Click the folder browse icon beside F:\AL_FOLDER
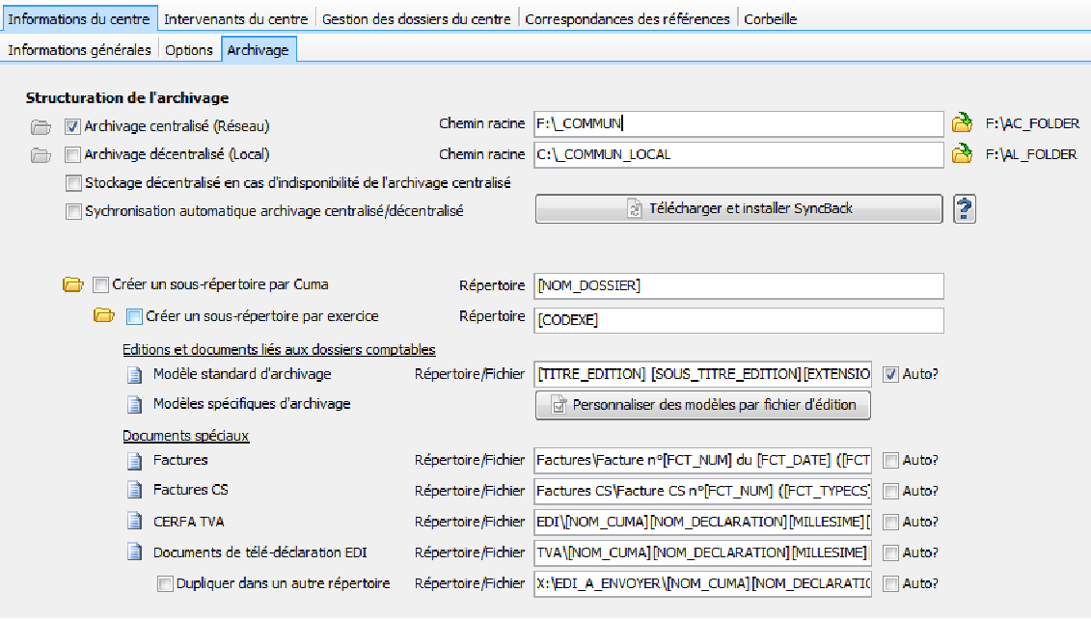Image resolution: width=1091 pixels, height=619 pixels. coord(962,154)
